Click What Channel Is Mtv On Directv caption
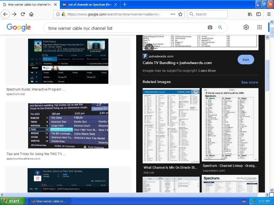Image resolution: width=274 pixels, height=205 pixels. (x=170, y=168)
